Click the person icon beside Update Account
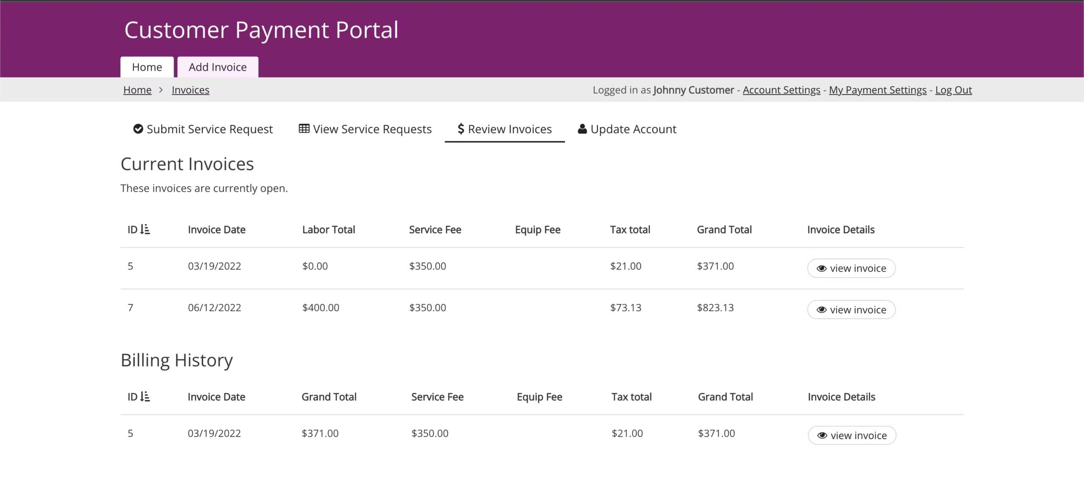Viewport: 1084px width, 477px height. pyautogui.click(x=582, y=129)
